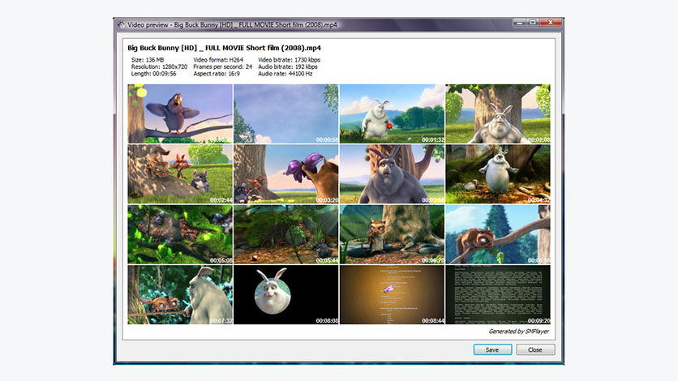
Task: Click 'Generated by SMPlayer' text
Action: pos(518,332)
